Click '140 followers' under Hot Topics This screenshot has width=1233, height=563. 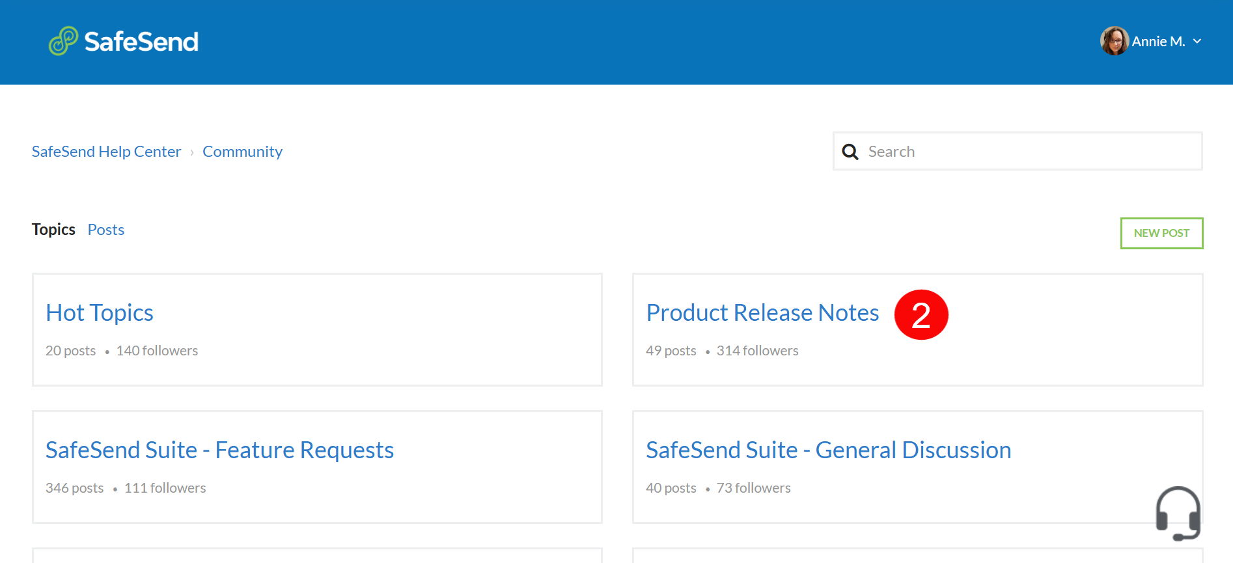[157, 351]
